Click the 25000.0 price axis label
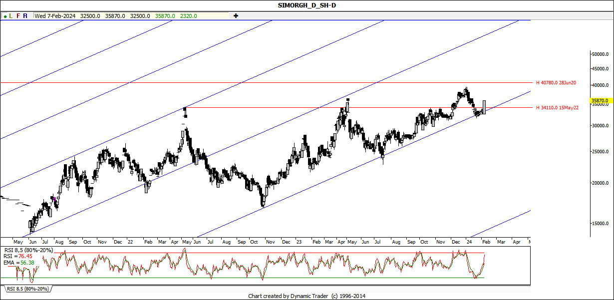Viewport: 614px width, 300px height. [x=600, y=151]
